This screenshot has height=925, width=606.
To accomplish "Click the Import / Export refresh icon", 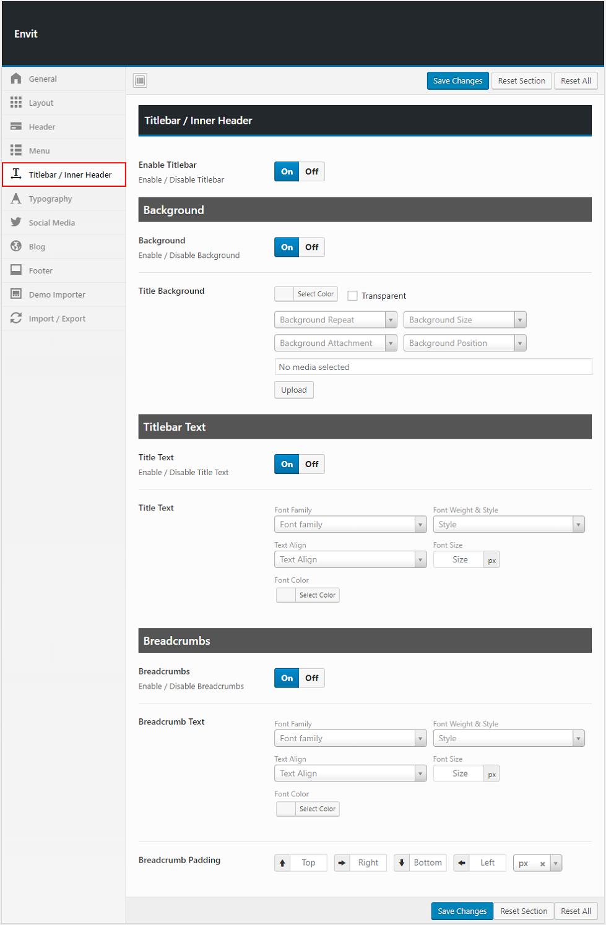I will click(x=16, y=319).
